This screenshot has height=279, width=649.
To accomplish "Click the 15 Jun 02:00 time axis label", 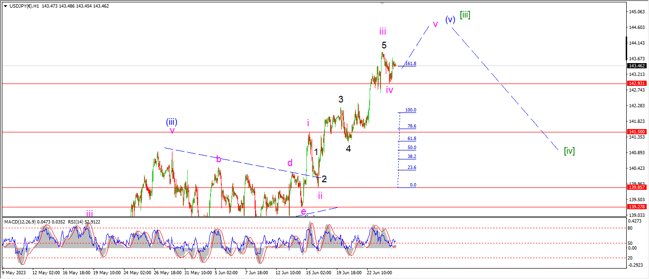I will pyautogui.click(x=319, y=273).
